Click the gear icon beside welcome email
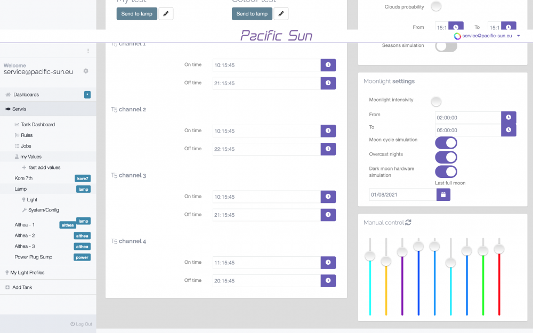This screenshot has width=533, height=333. tap(86, 71)
